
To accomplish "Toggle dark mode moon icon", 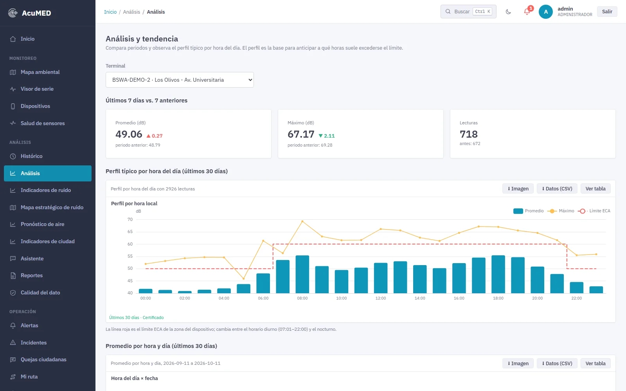I will (x=508, y=12).
